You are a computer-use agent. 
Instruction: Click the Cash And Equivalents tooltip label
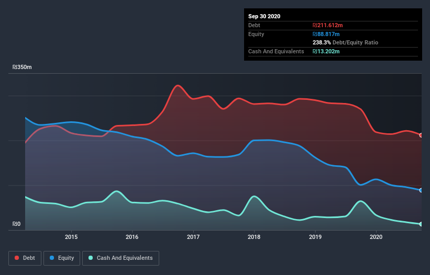pyautogui.click(x=276, y=51)
